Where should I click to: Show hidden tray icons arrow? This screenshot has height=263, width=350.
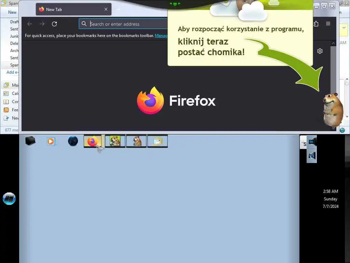click(x=303, y=142)
